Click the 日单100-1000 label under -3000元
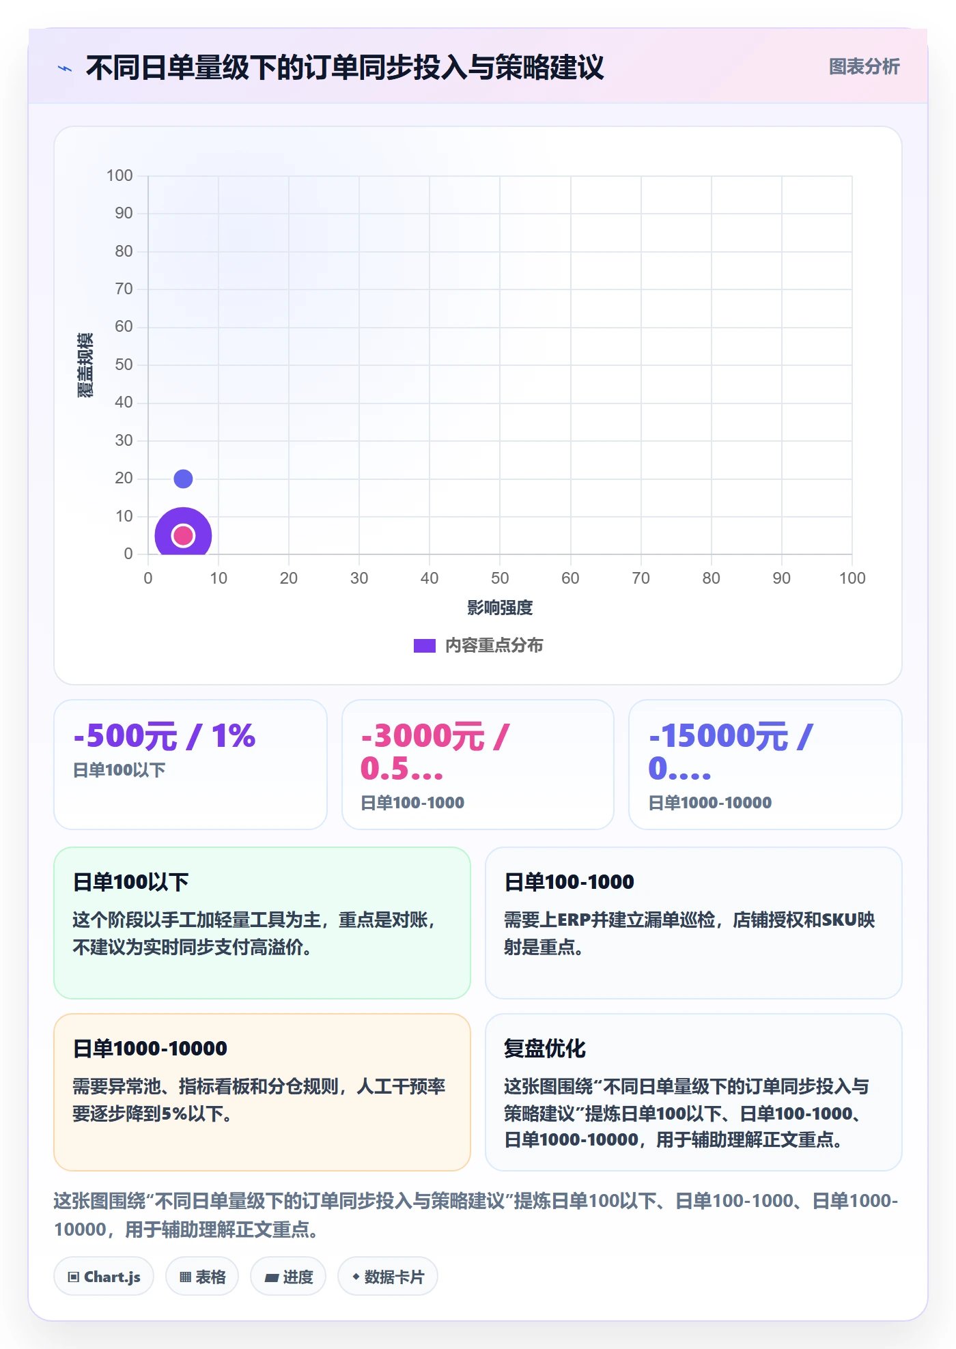The width and height of the screenshot is (956, 1349). tap(412, 803)
